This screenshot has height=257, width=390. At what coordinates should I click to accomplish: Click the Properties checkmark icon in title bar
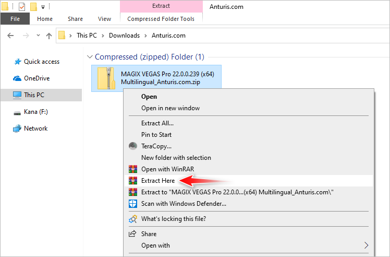tap(22, 7)
